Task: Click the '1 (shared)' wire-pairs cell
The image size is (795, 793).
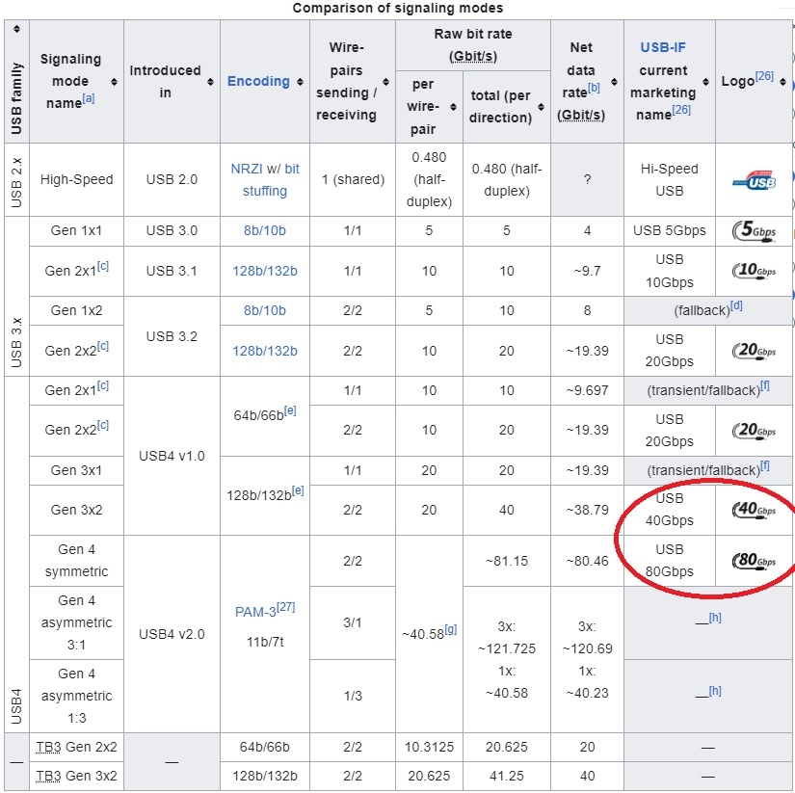Action: coord(353,179)
